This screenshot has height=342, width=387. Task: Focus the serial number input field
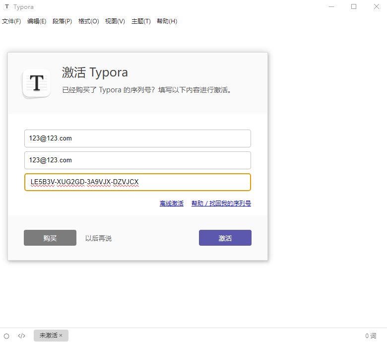(137, 182)
